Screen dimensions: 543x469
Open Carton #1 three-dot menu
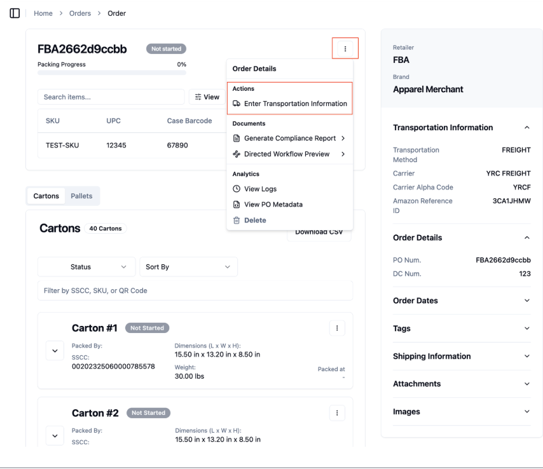pyautogui.click(x=337, y=328)
